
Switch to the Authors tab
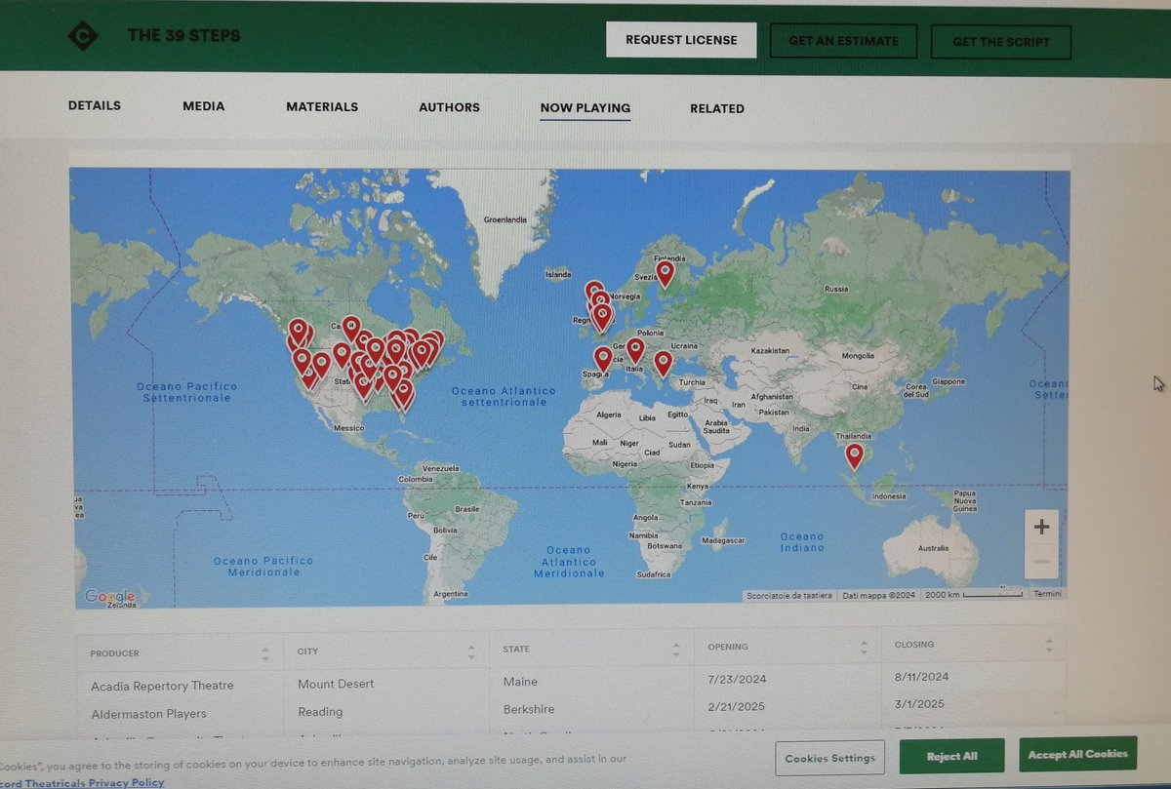(x=449, y=107)
